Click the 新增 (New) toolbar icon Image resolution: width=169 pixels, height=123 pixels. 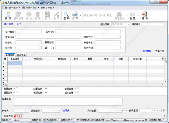(x=8, y=15)
